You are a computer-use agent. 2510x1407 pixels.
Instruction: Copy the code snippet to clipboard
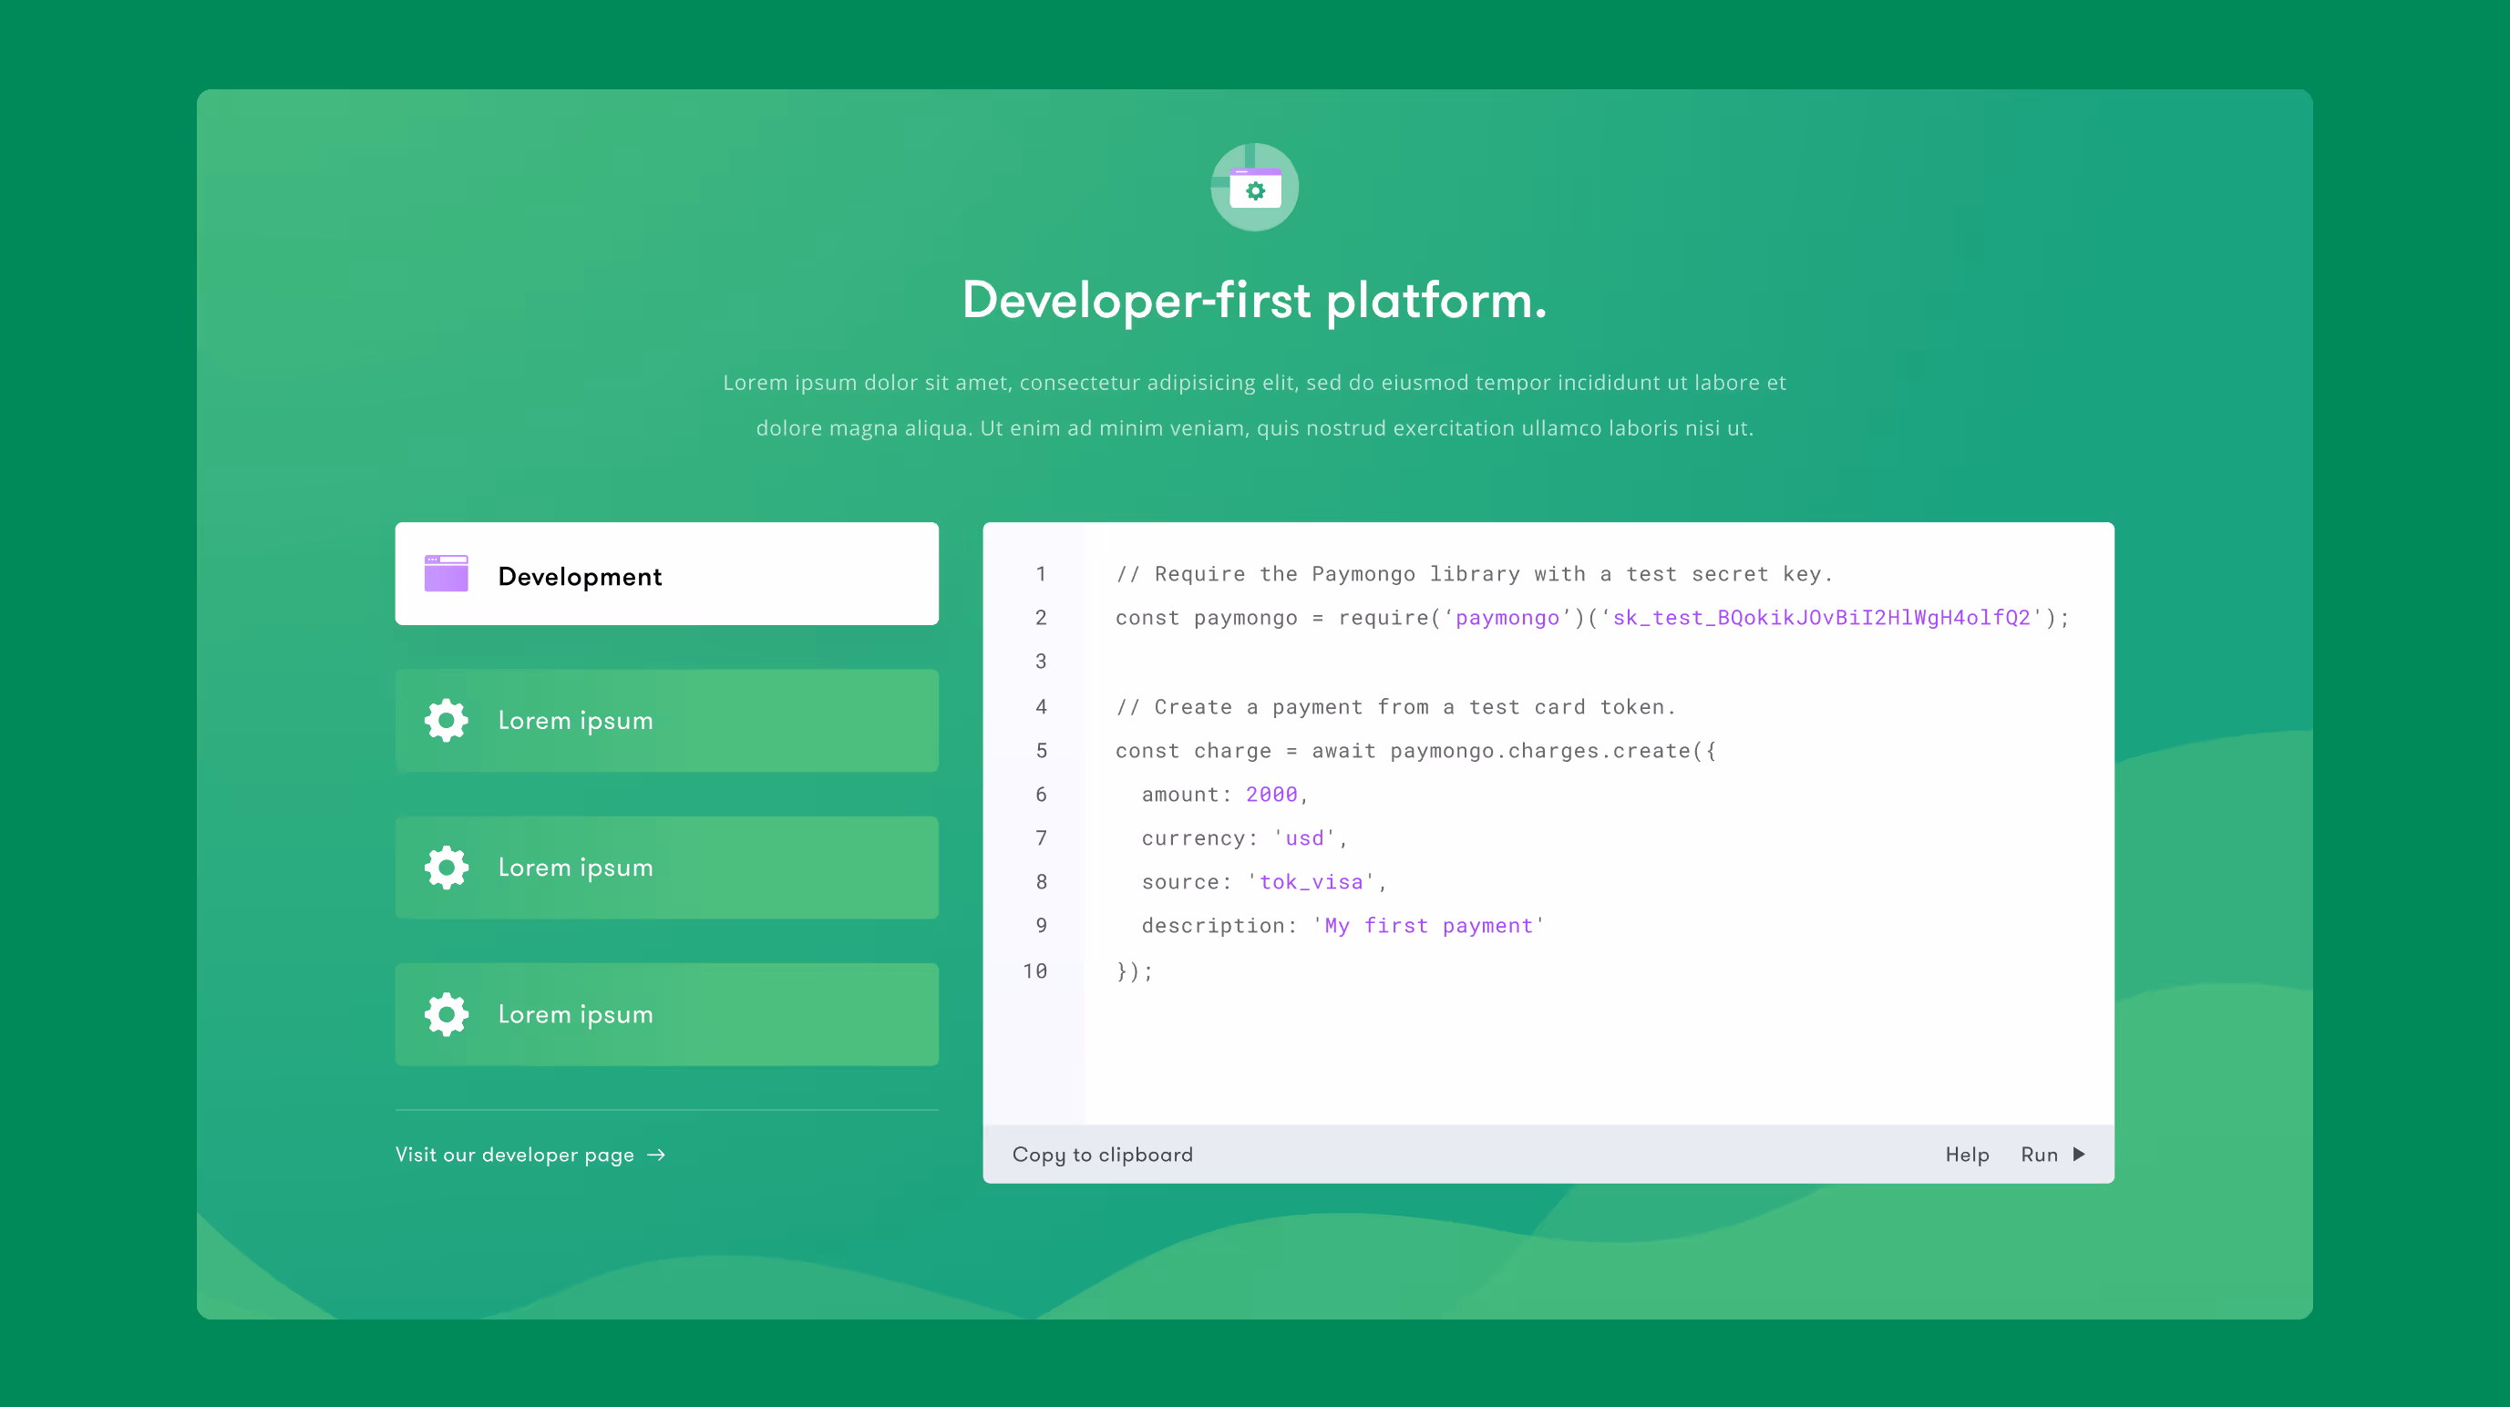pyautogui.click(x=1102, y=1154)
